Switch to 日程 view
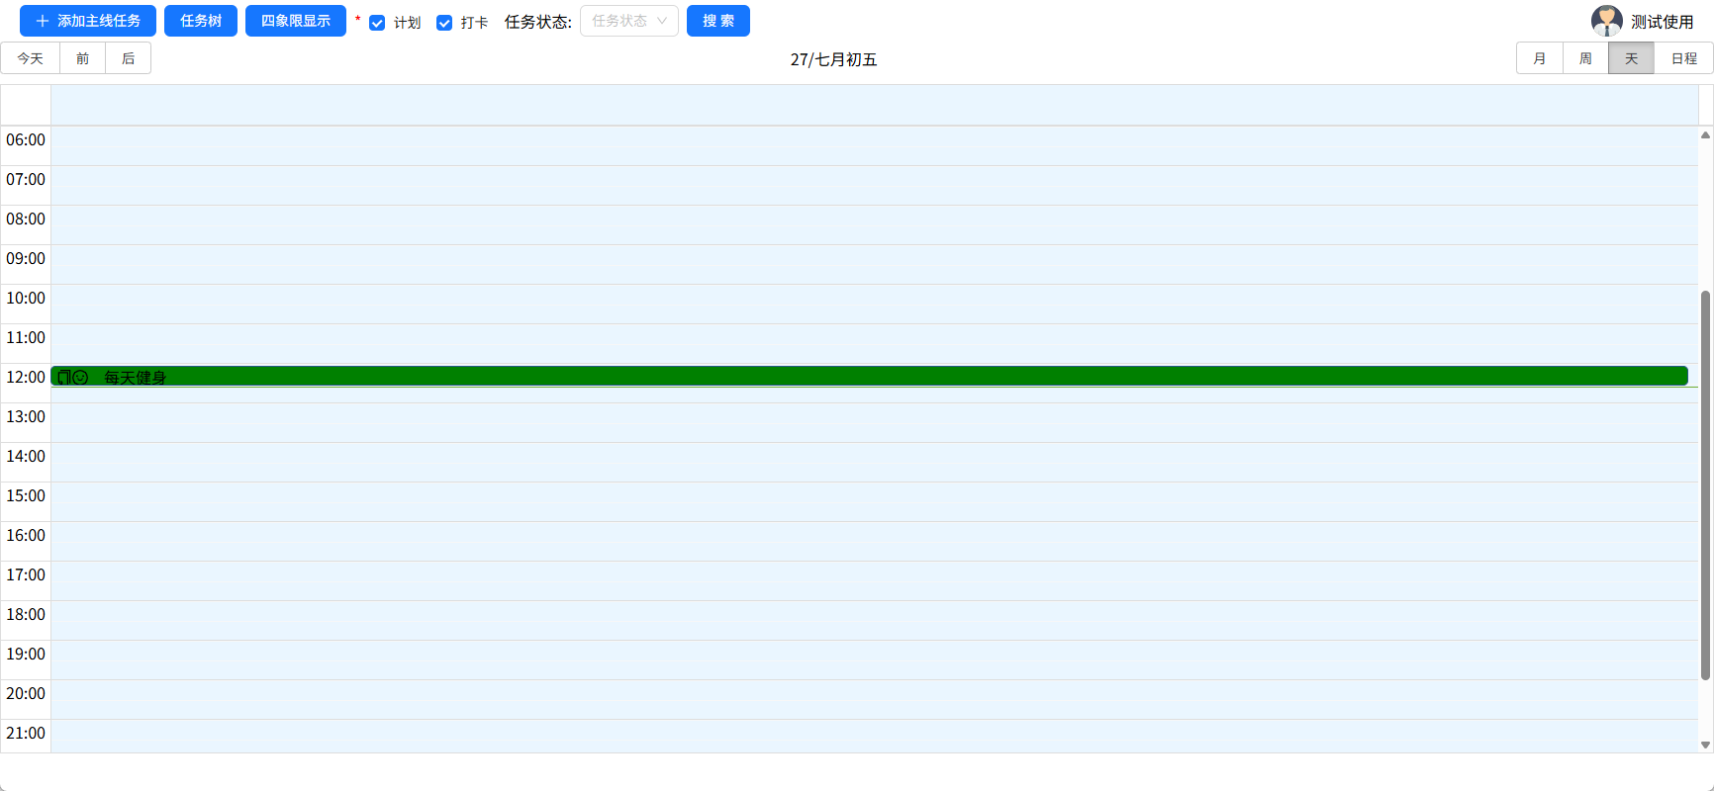This screenshot has height=791, width=1714. tap(1683, 58)
